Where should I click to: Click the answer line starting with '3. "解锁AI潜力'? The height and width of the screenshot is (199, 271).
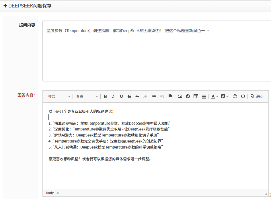coord(104,135)
